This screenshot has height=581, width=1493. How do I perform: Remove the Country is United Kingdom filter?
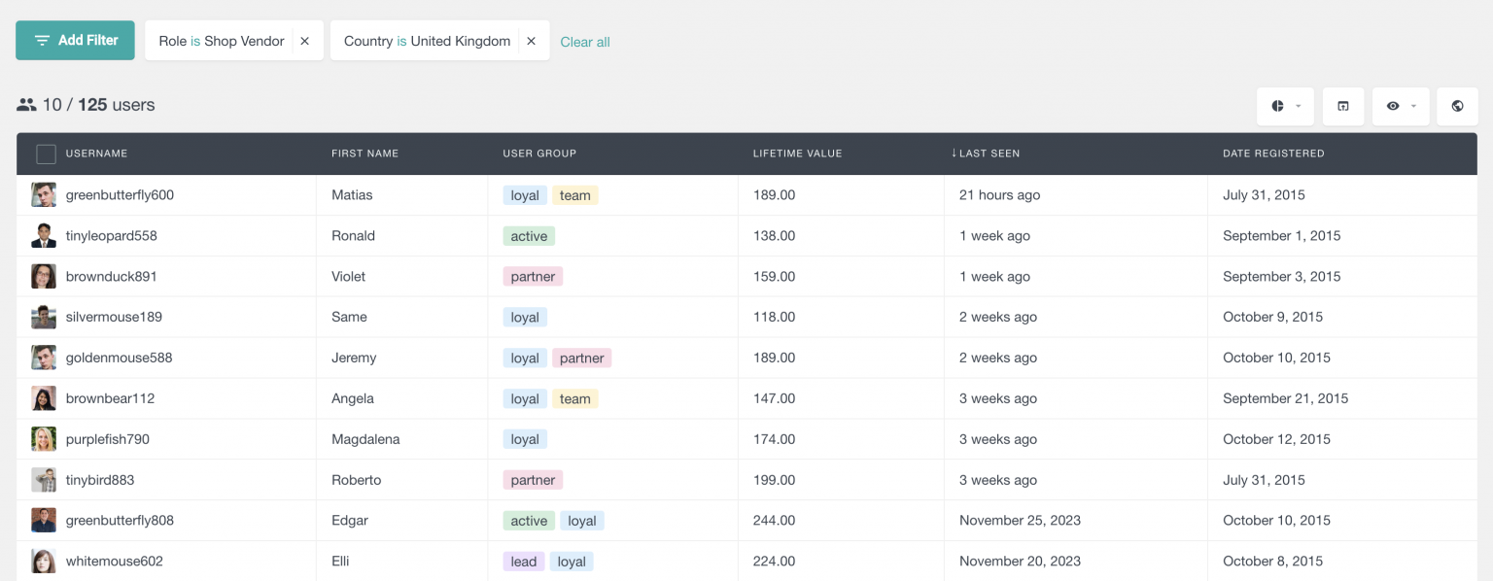coord(531,41)
